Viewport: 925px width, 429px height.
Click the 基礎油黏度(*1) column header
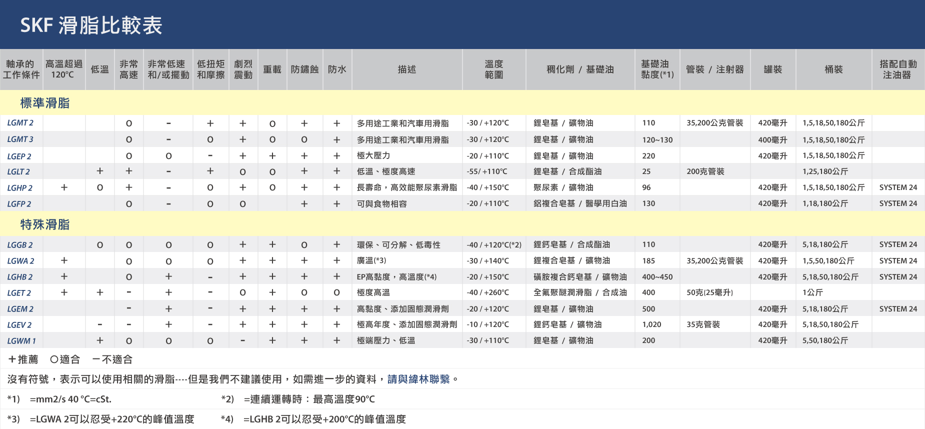657,69
